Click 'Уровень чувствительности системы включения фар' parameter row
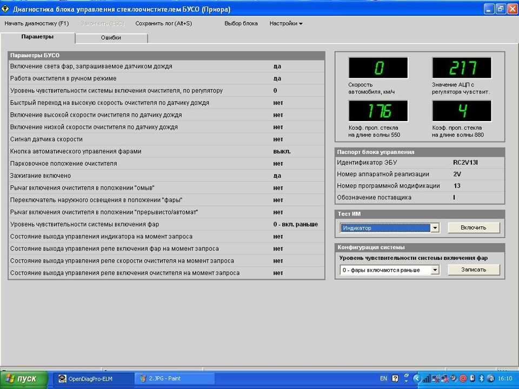 (x=166, y=224)
